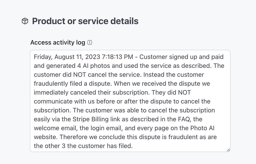Click the package box icon beside heading
This screenshot has width=256, height=164.
pyautogui.click(x=25, y=21)
